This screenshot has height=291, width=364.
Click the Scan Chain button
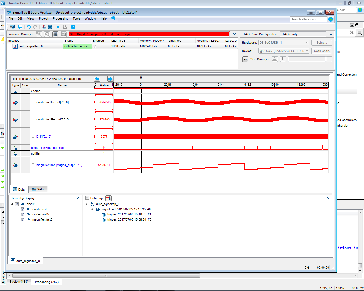tap(321, 51)
